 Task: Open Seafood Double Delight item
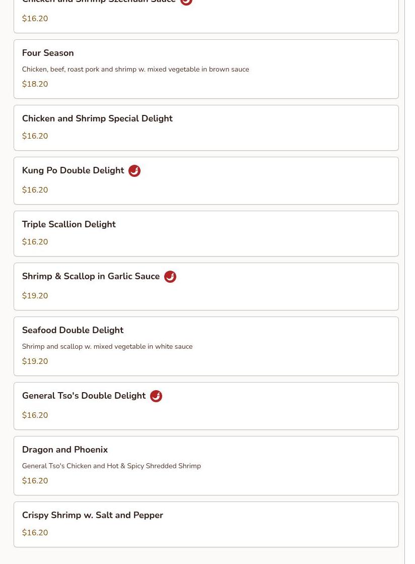[x=73, y=331]
